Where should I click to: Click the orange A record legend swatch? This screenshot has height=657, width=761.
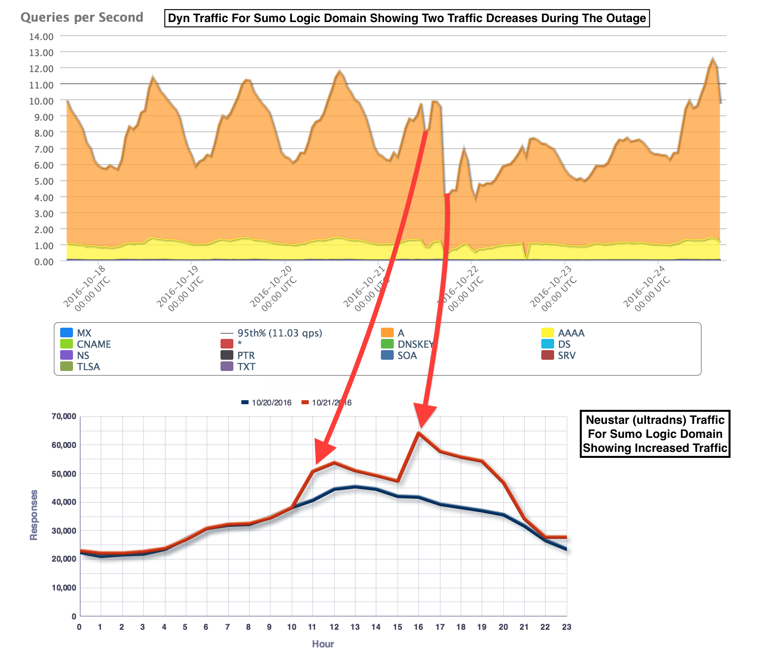pyautogui.click(x=387, y=333)
